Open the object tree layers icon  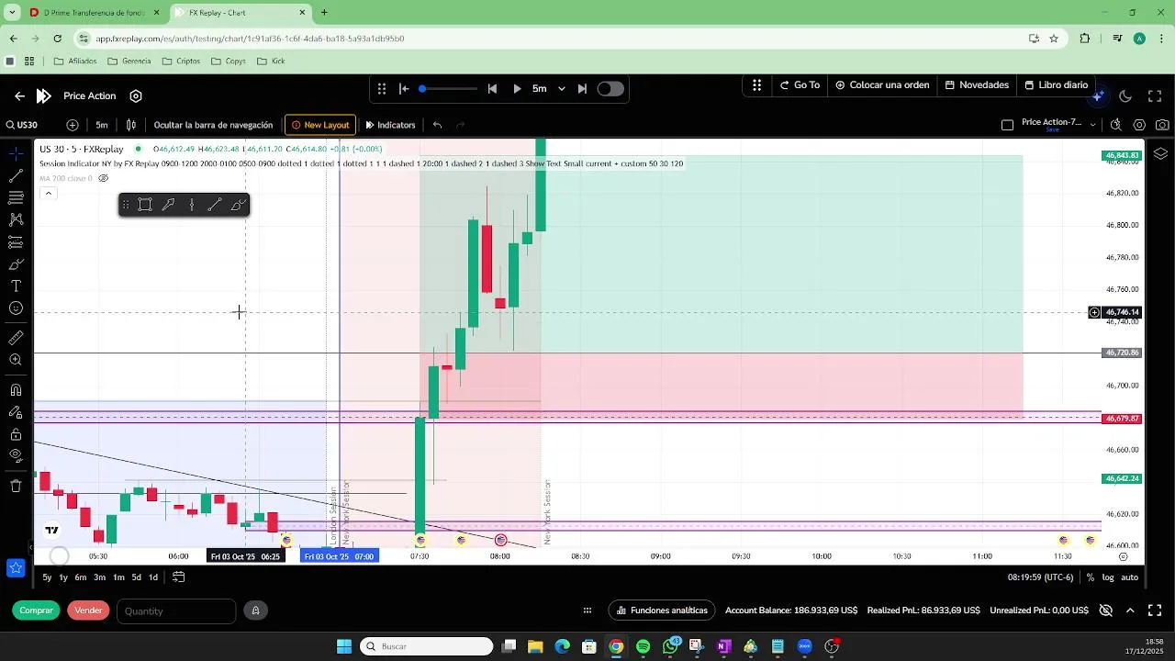(x=1160, y=154)
